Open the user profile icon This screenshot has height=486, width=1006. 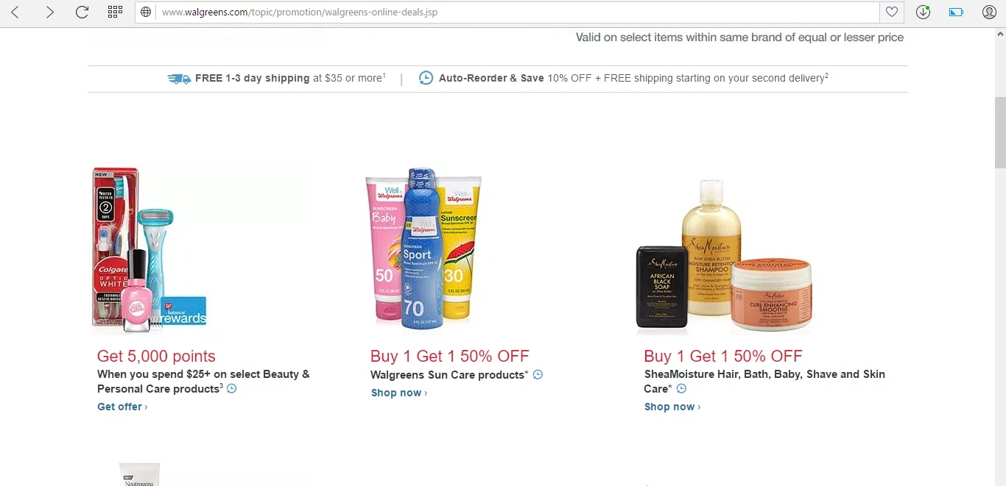(989, 12)
